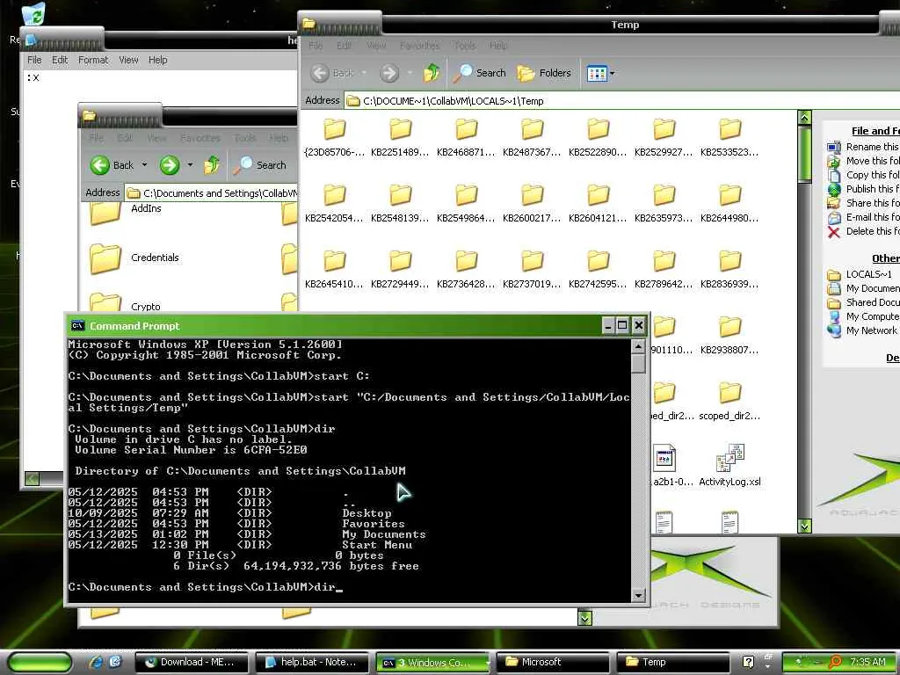Switch to help.bat Notepad taskbar button

point(312,663)
